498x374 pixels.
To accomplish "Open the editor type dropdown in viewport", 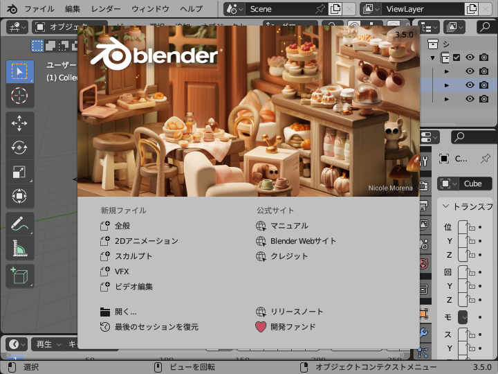I will coord(17,27).
